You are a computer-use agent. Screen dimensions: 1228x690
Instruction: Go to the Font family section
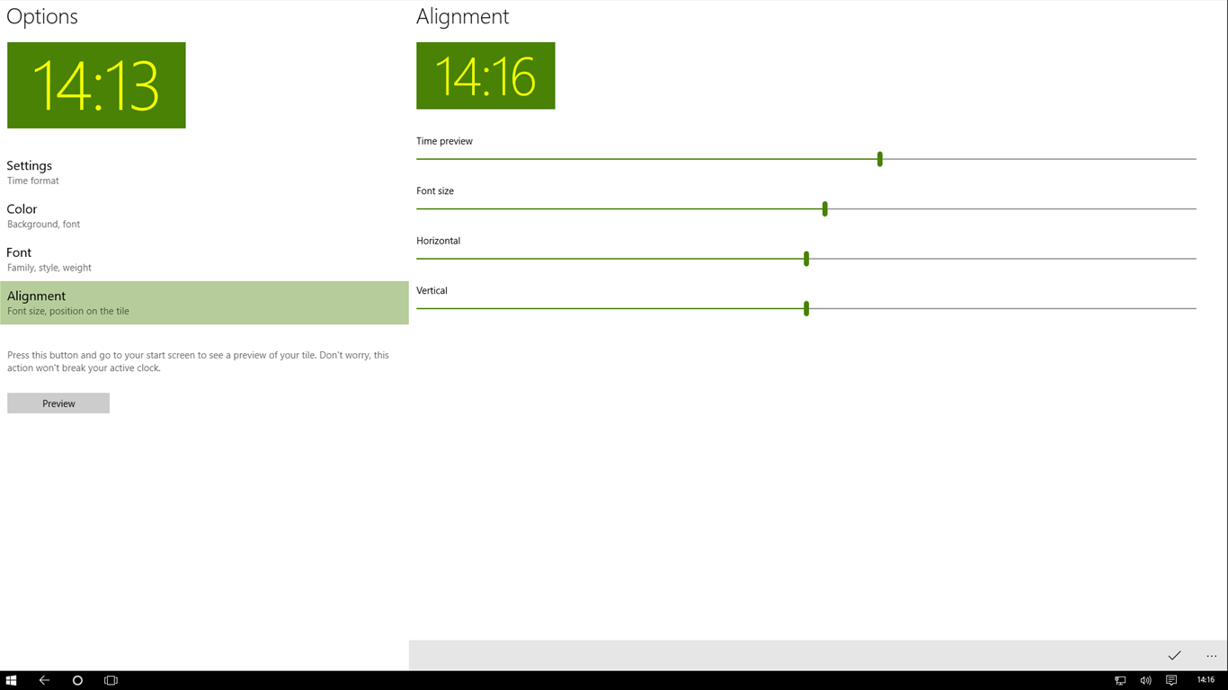click(19, 259)
